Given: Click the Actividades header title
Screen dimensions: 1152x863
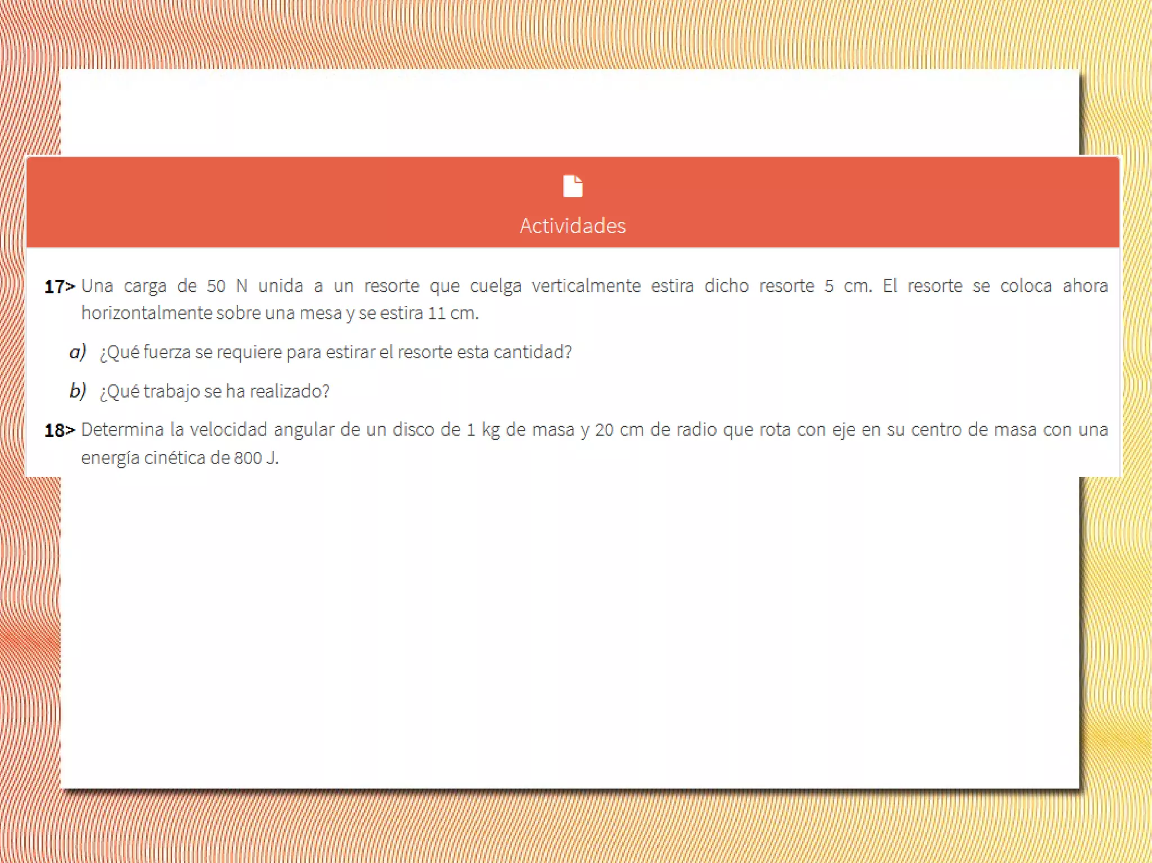Looking at the screenshot, I should click(572, 225).
